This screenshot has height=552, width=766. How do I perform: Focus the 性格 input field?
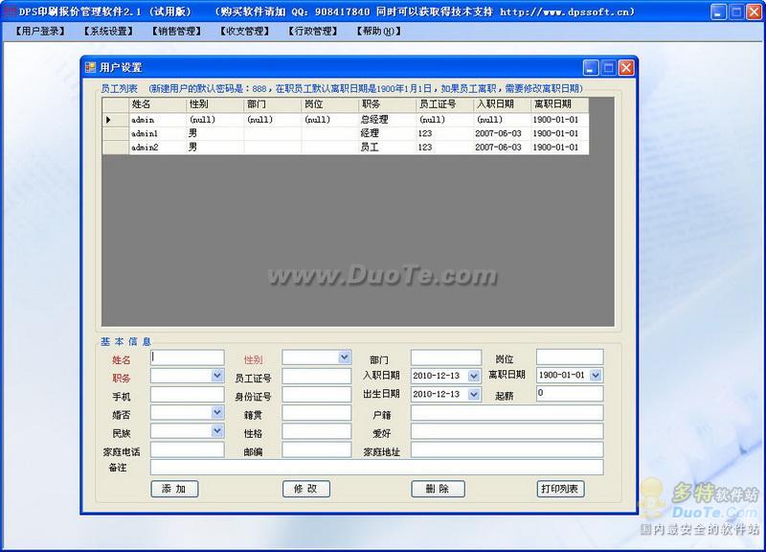coord(317,431)
